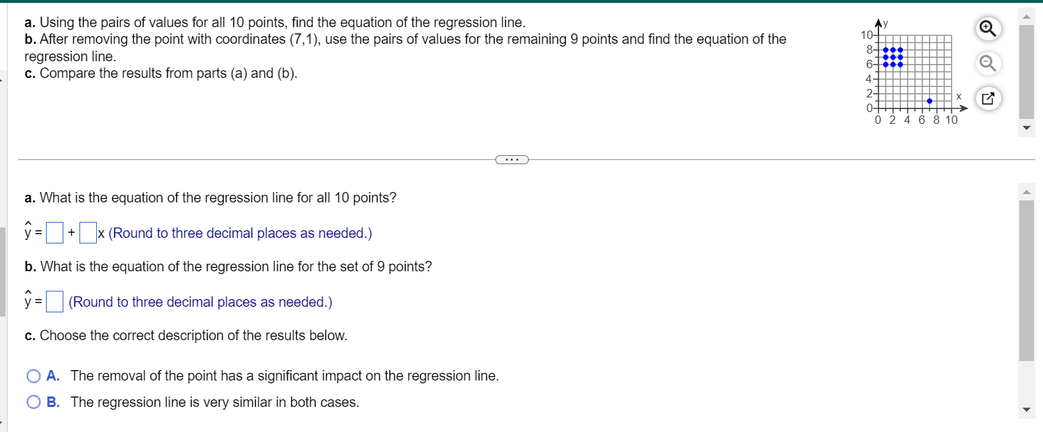1043x432 pixels.
Task: Click the magnifier with plus sign
Action: point(988,29)
